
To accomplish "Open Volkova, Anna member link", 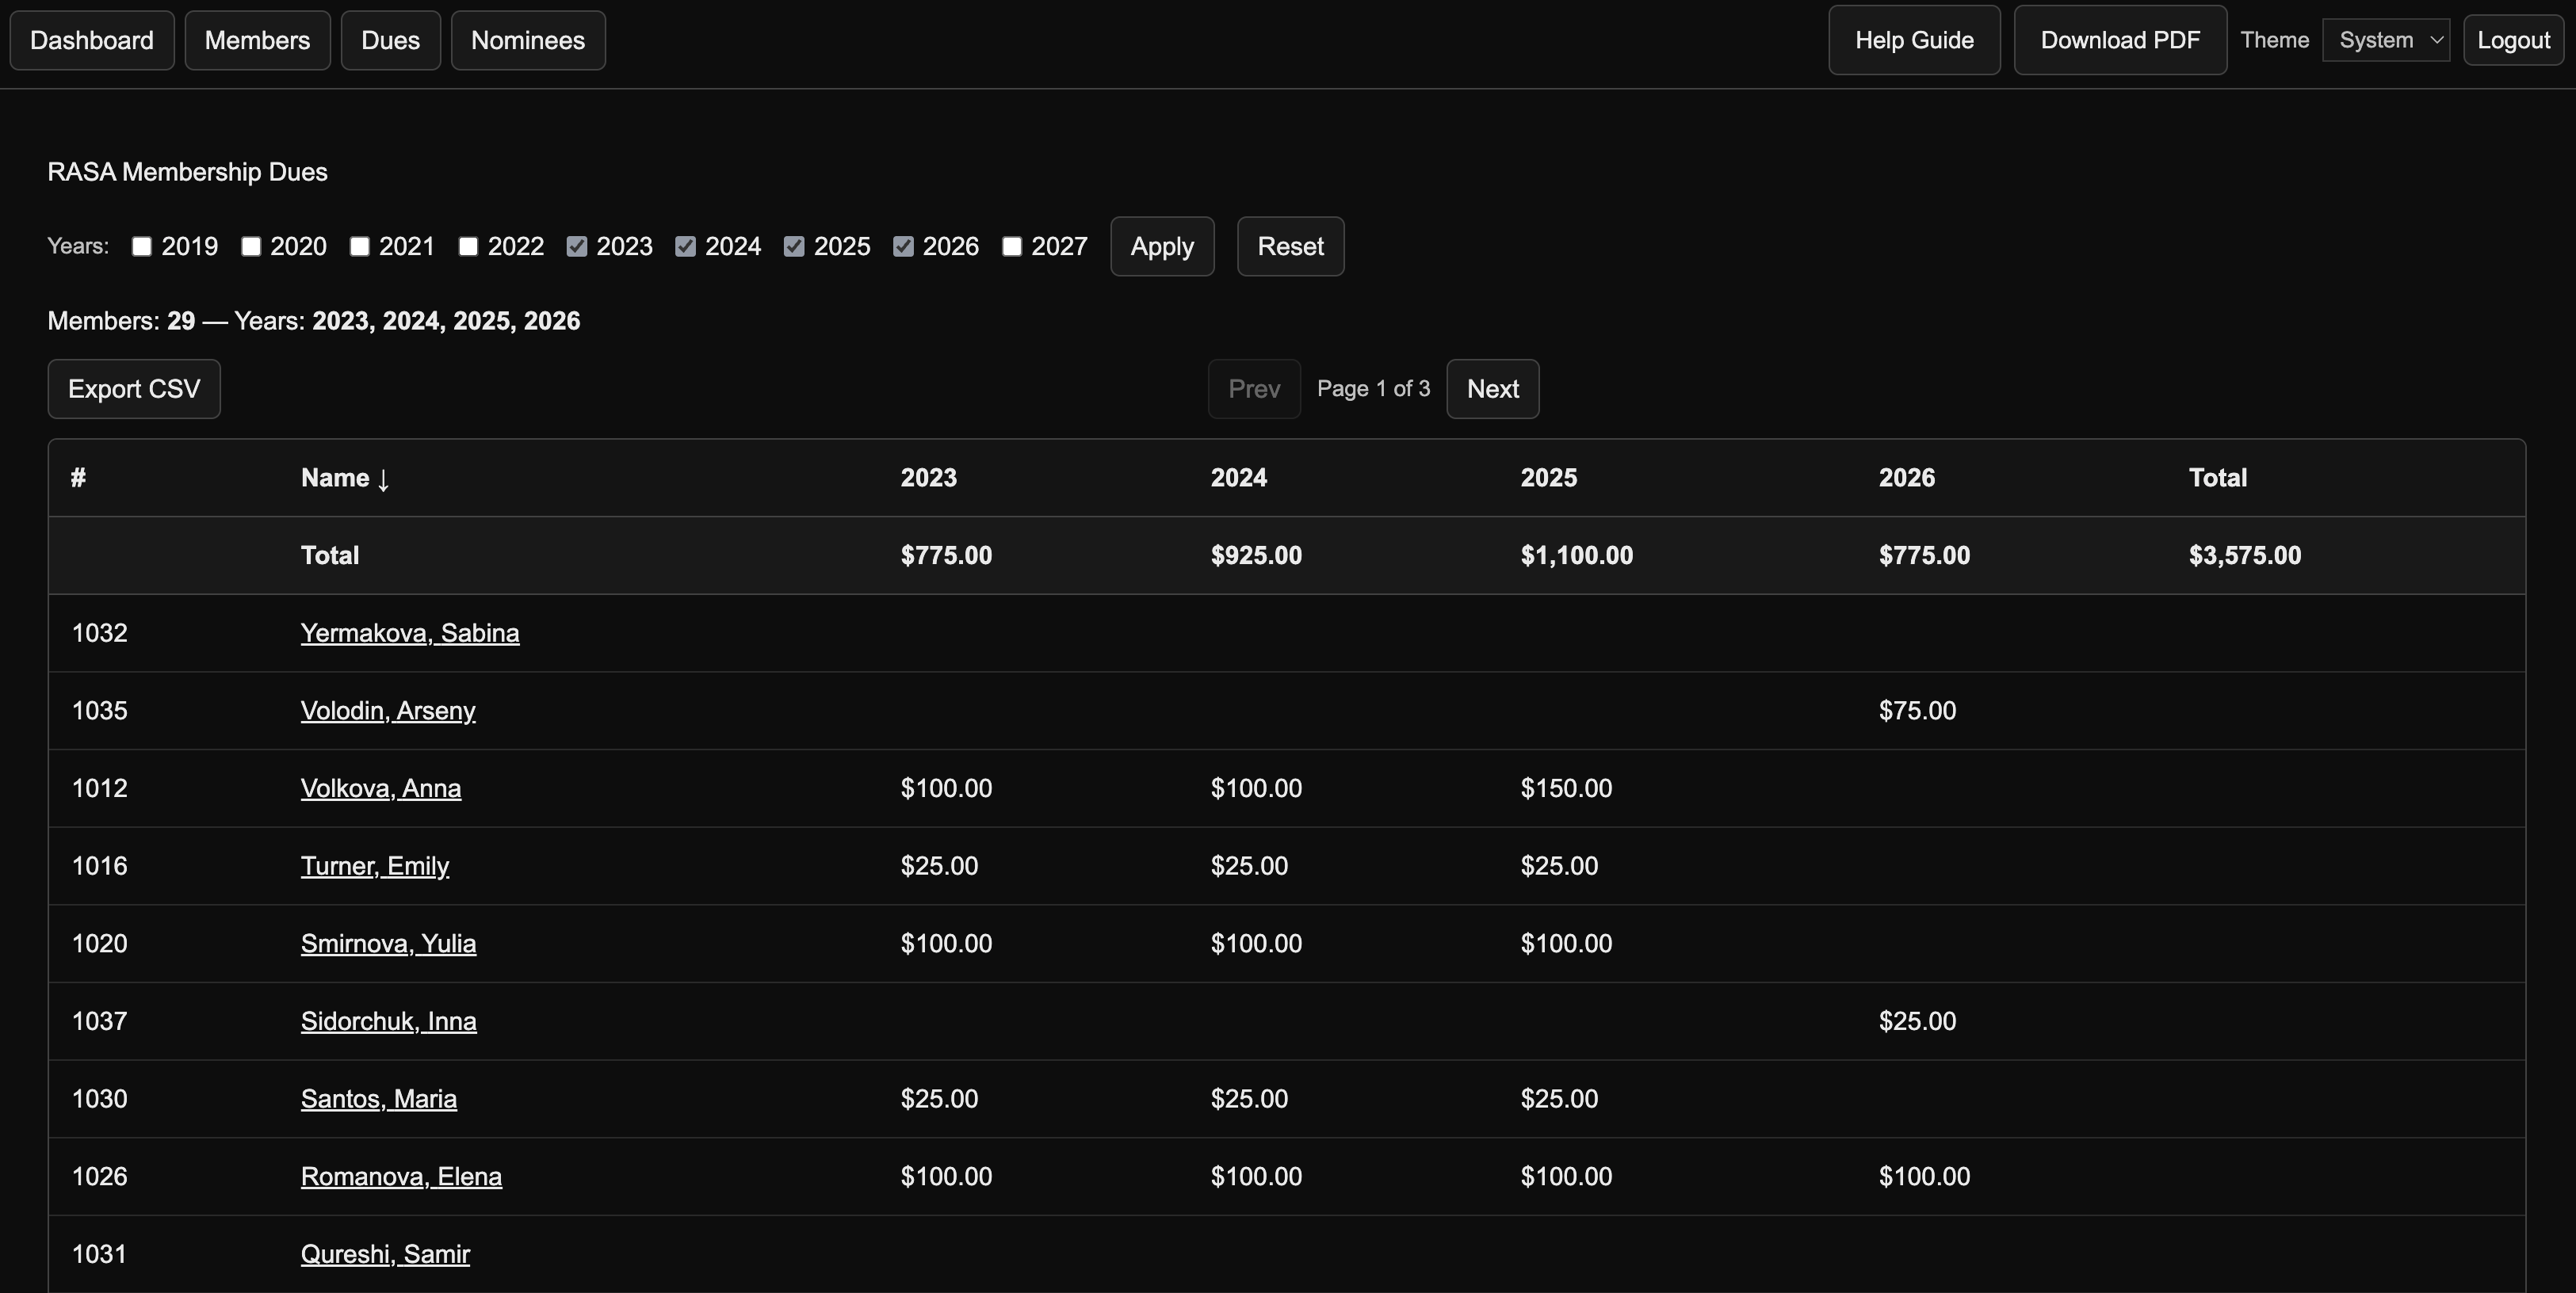I will (x=381, y=788).
